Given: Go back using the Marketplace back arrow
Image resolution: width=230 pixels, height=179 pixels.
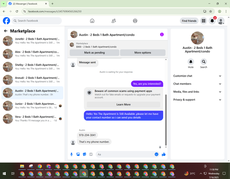Looking at the screenshot, I should pyautogui.click(x=6, y=31).
